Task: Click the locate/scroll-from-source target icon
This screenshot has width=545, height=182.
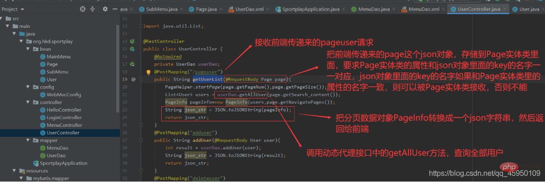Action: (82, 9)
